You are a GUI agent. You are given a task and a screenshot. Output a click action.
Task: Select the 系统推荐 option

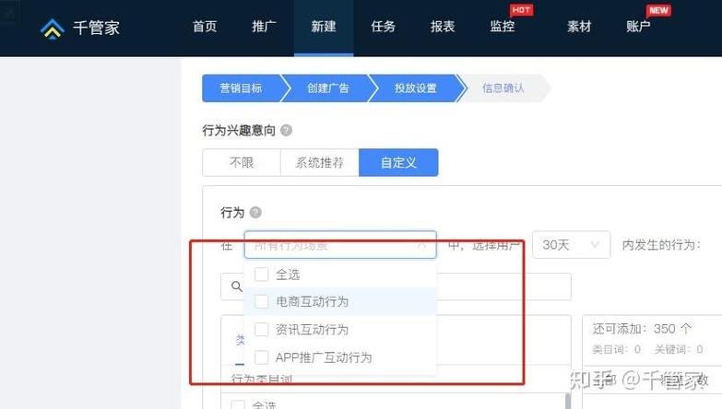[320, 162]
